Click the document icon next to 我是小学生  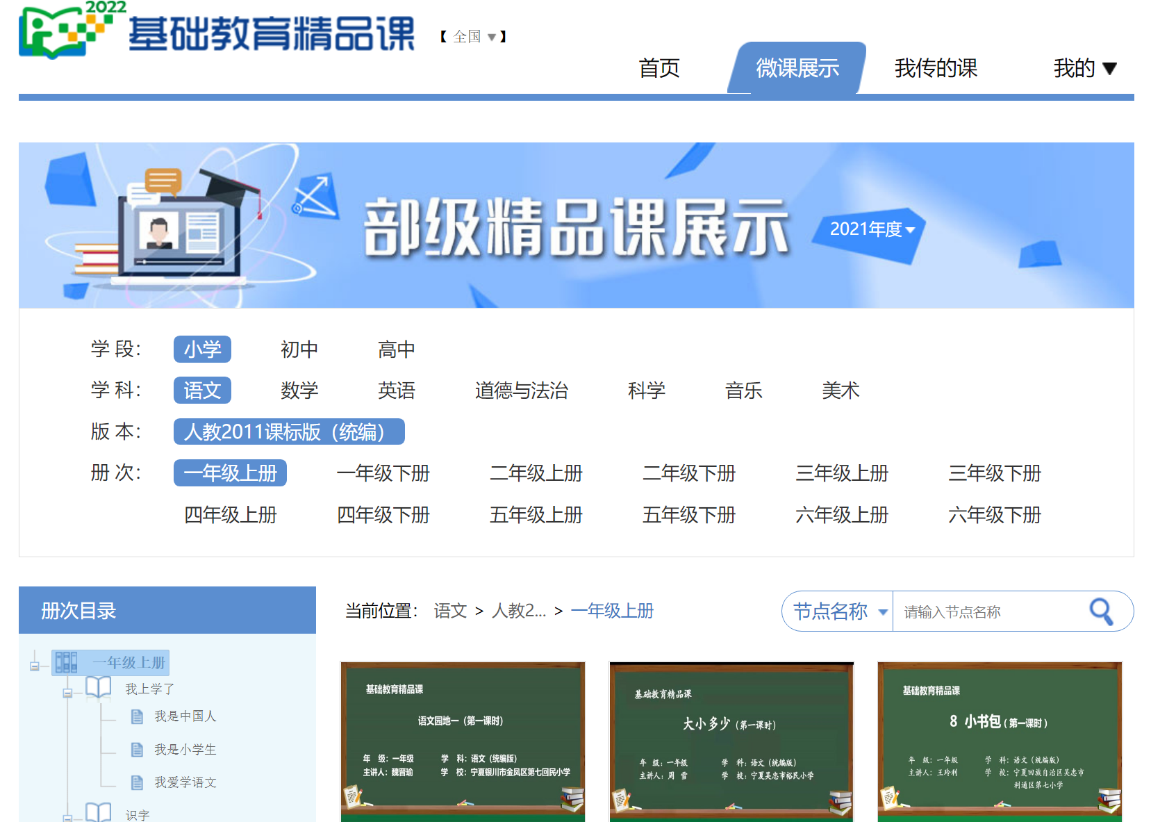click(x=138, y=749)
